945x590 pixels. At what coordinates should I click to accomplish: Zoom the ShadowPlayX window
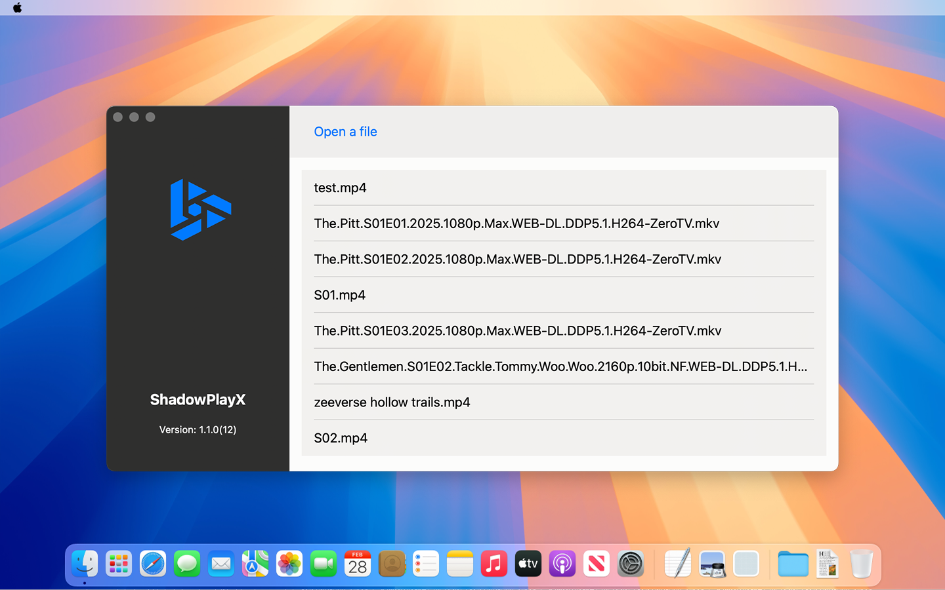[150, 117]
